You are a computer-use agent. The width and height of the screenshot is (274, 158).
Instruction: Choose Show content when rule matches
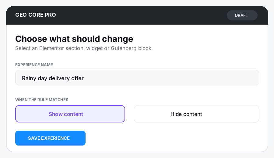(70, 114)
